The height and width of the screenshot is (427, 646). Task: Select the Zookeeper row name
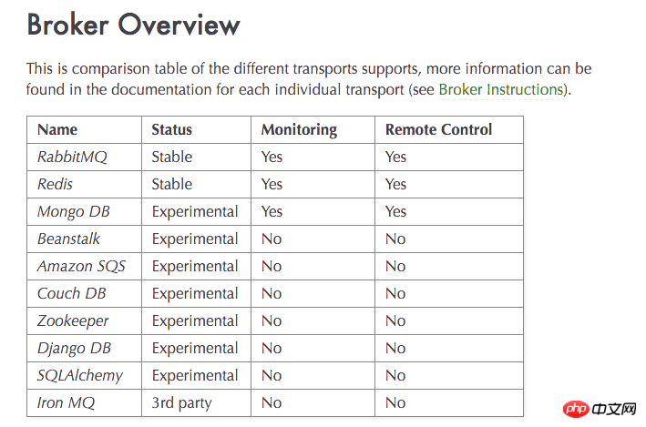pos(73,320)
